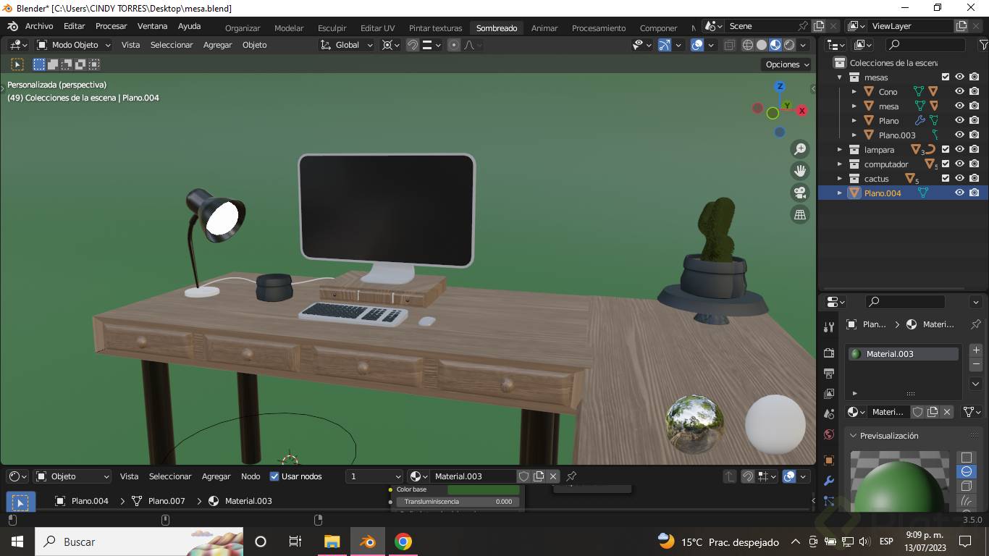This screenshot has height=556, width=989.
Task: Select wireframe viewport shading
Action: pos(748,45)
